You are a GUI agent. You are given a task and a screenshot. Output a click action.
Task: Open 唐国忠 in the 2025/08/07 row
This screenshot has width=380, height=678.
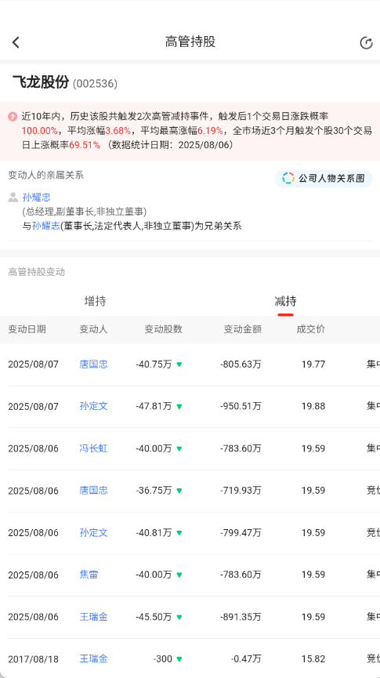[x=93, y=364]
